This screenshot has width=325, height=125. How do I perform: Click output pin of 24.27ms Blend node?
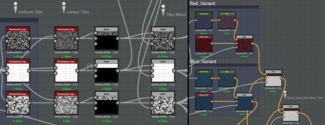pos(252,102)
